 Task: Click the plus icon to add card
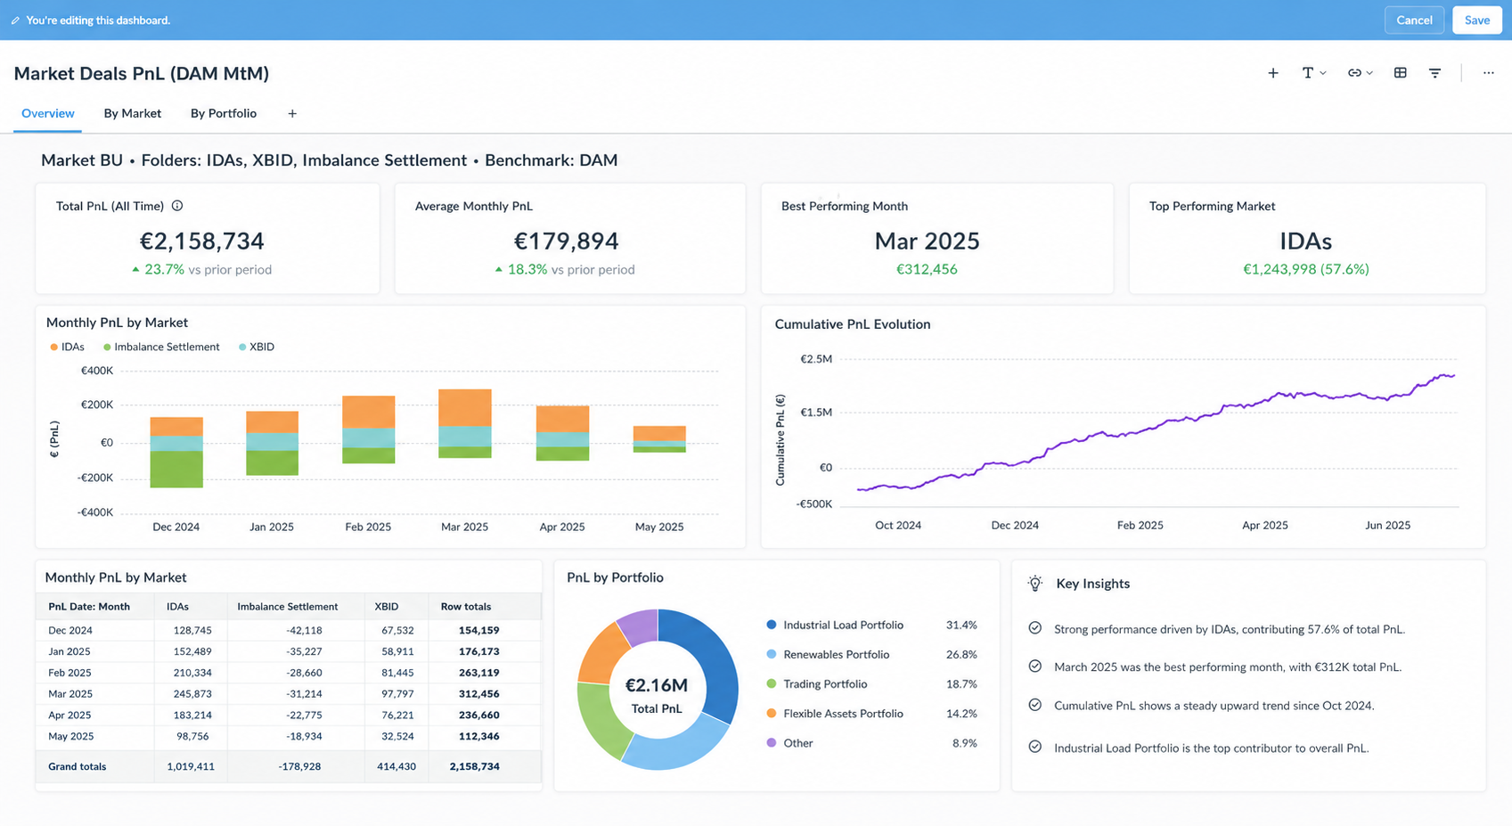(1273, 73)
